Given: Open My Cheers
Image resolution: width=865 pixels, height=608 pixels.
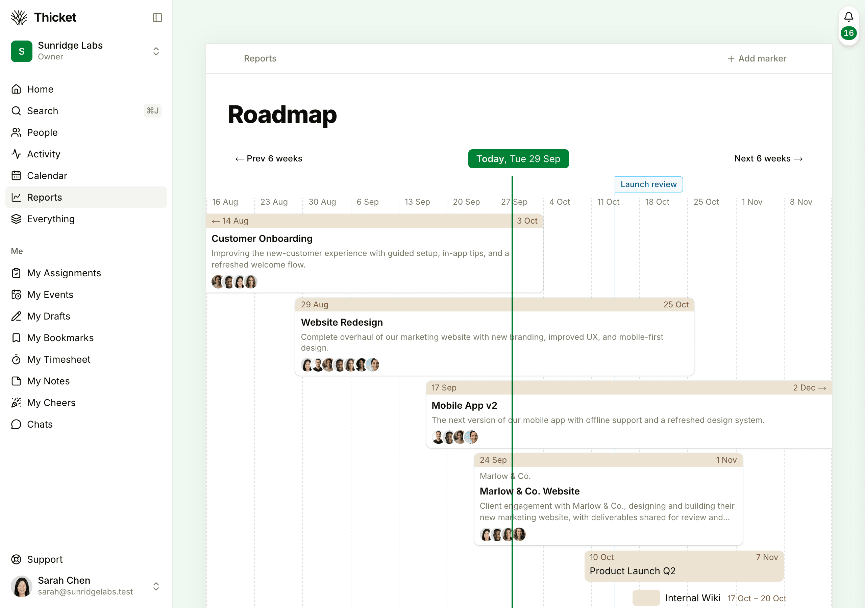Looking at the screenshot, I should click(x=86, y=403).
